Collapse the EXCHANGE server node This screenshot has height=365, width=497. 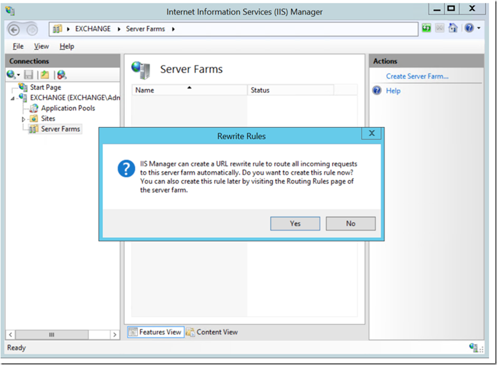click(x=12, y=98)
